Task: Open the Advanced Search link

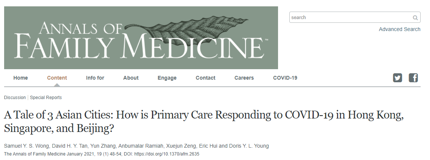Action: (x=400, y=29)
